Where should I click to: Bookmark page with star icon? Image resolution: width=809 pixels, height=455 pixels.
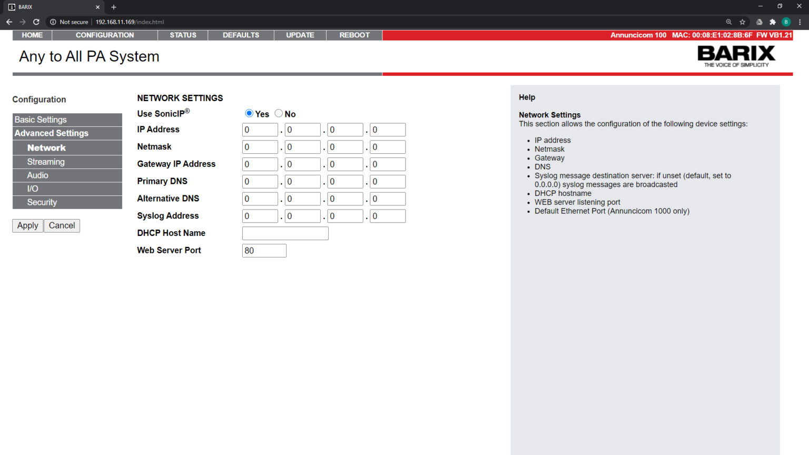[742, 22]
